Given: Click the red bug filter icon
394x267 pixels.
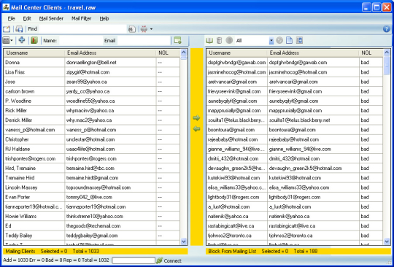Looking at the screenshot, I should click(144, 29).
